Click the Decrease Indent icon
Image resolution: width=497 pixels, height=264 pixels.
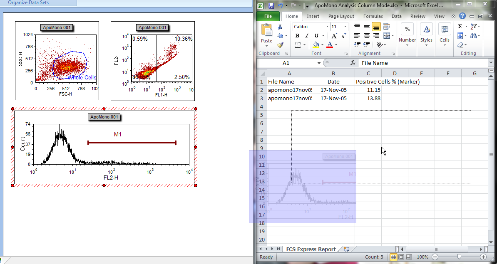pyautogui.click(x=357, y=45)
